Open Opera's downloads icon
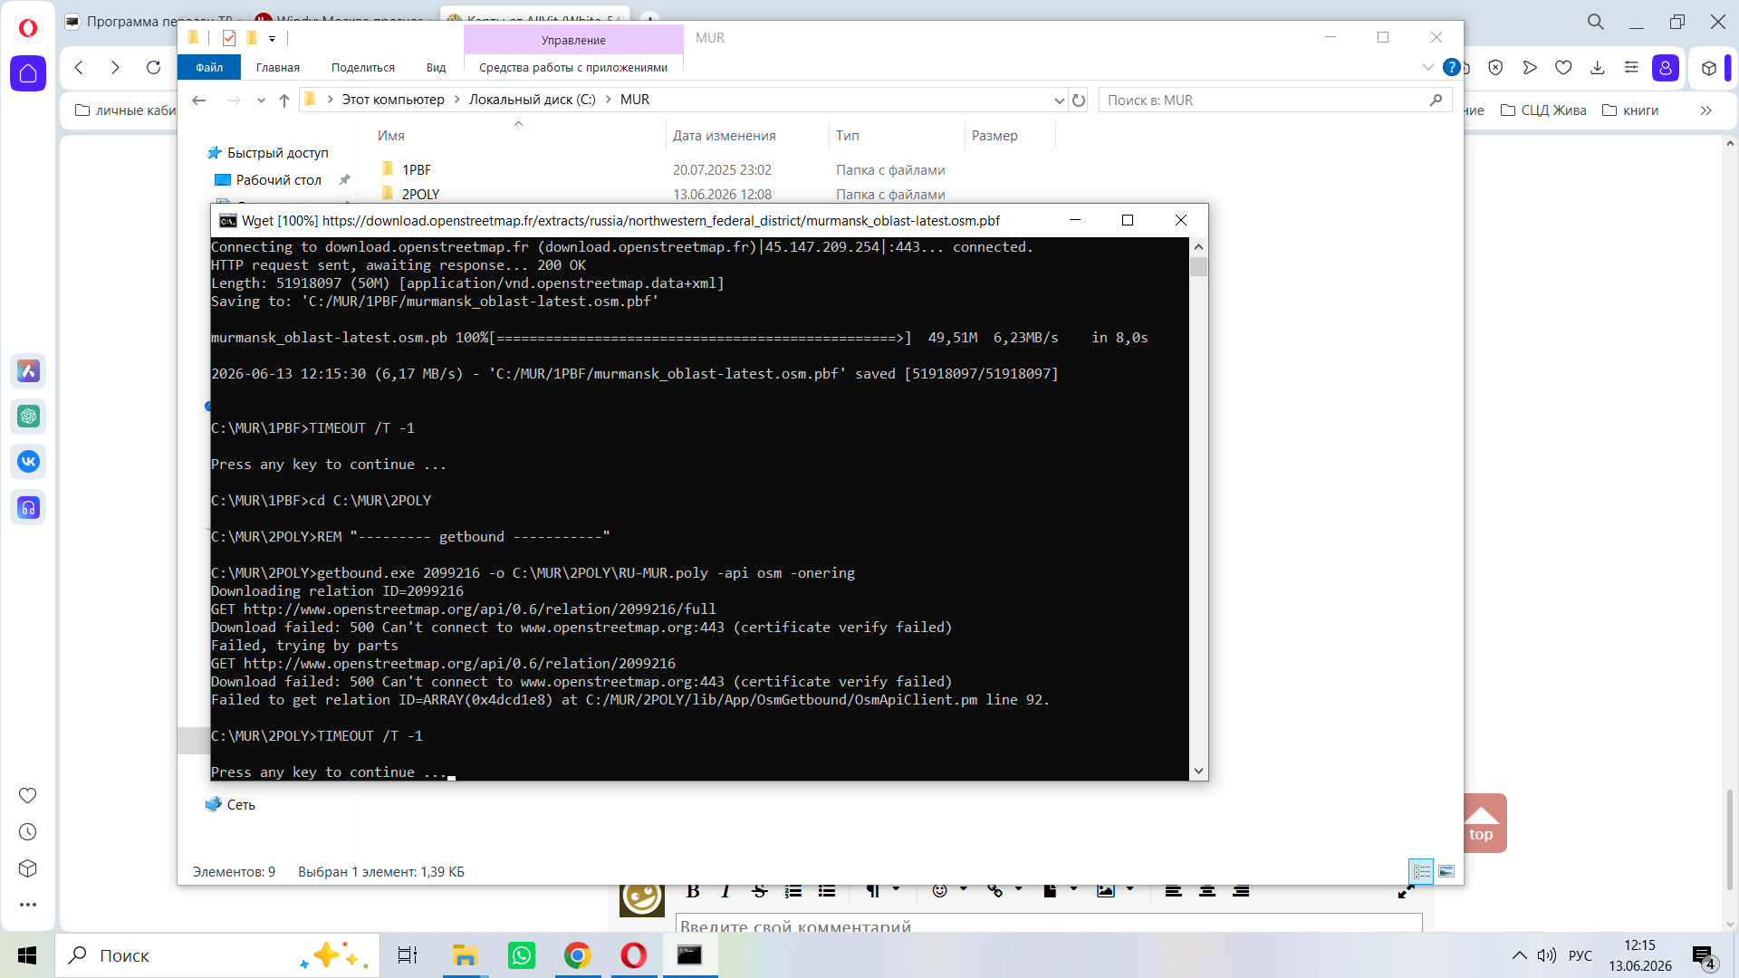The height and width of the screenshot is (978, 1739). coord(1598,67)
